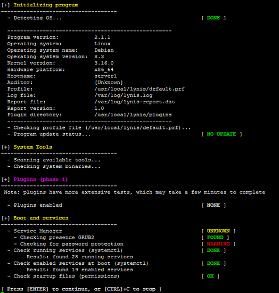This screenshot has height=293, width=279.
Task: Click the 'Press [ENTER] to continue' prompt
Action: [x=81, y=289]
